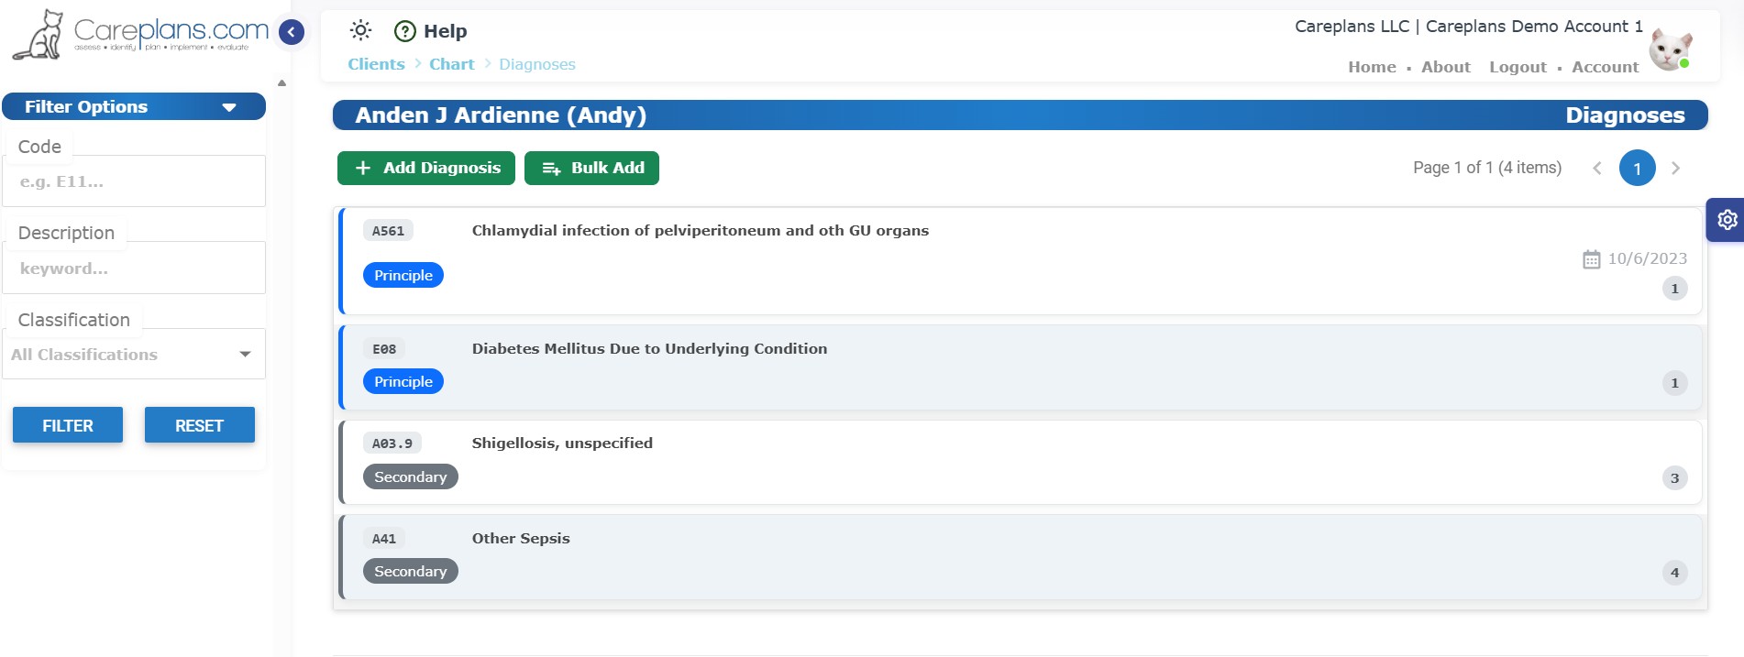Click the Careplans.com logo
The width and height of the screenshot is (1744, 657).
[141, 35]
